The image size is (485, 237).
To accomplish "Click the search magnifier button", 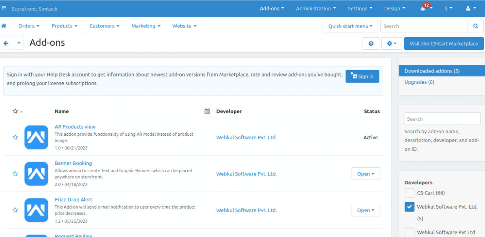I will 476,26.
